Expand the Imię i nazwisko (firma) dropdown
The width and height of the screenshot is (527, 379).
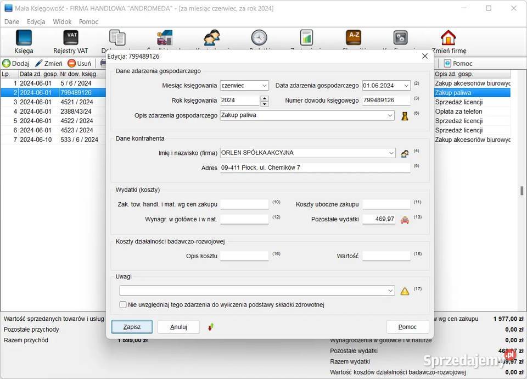pyautogui.click(x=390, y=153)
